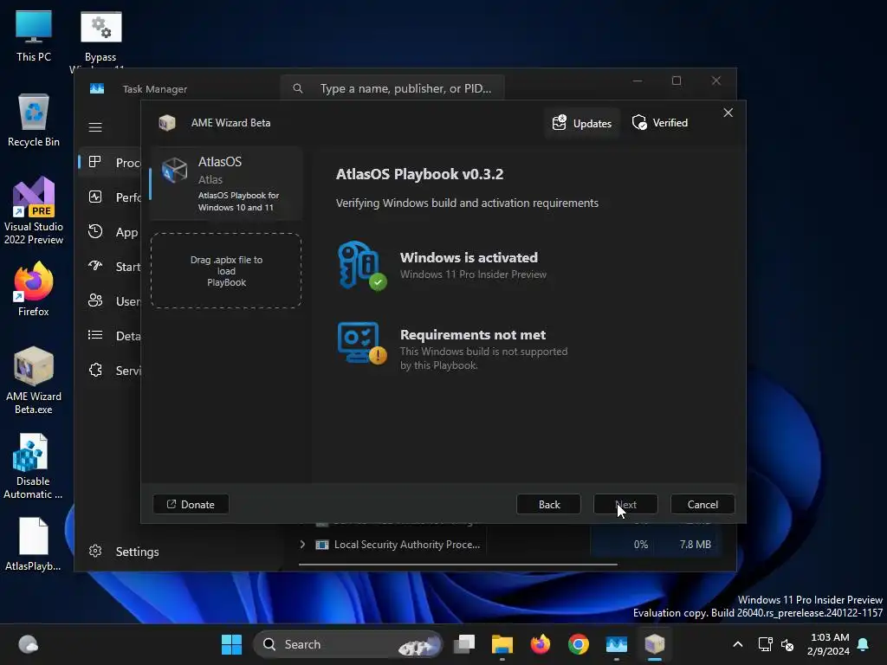Select the AtlasOS playbook entry
This screenshot has height=665, width=887.
tap(226, 184)
